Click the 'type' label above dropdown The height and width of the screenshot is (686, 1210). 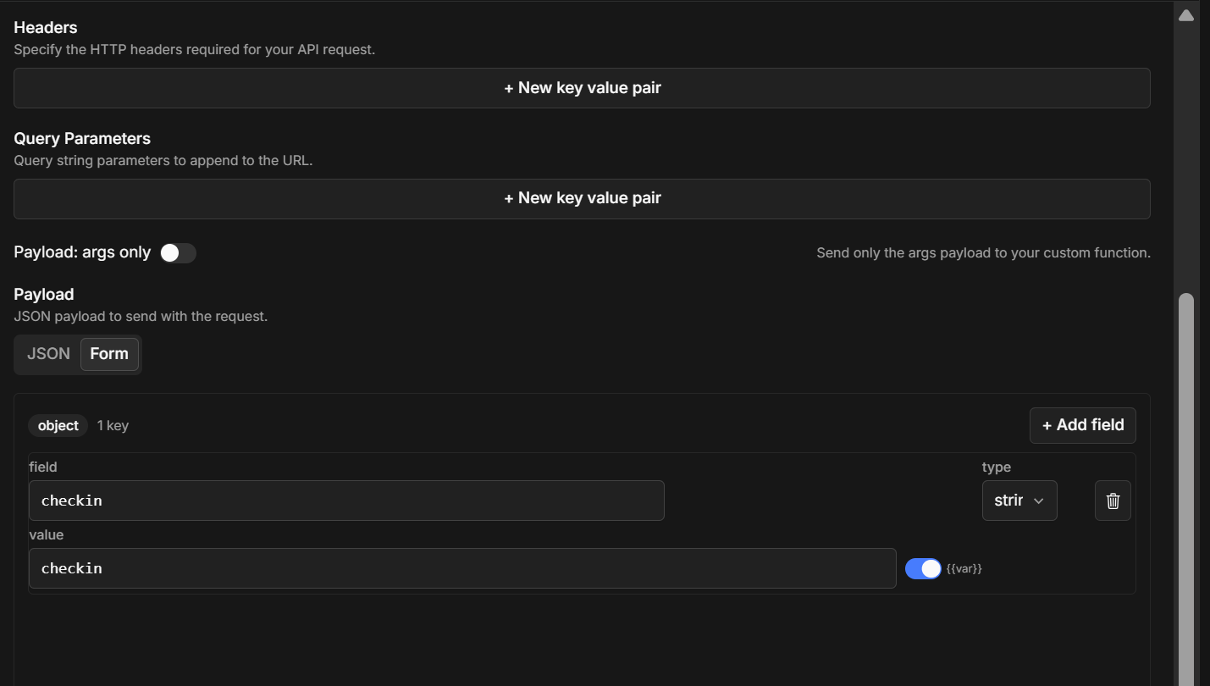click(997, 467)
